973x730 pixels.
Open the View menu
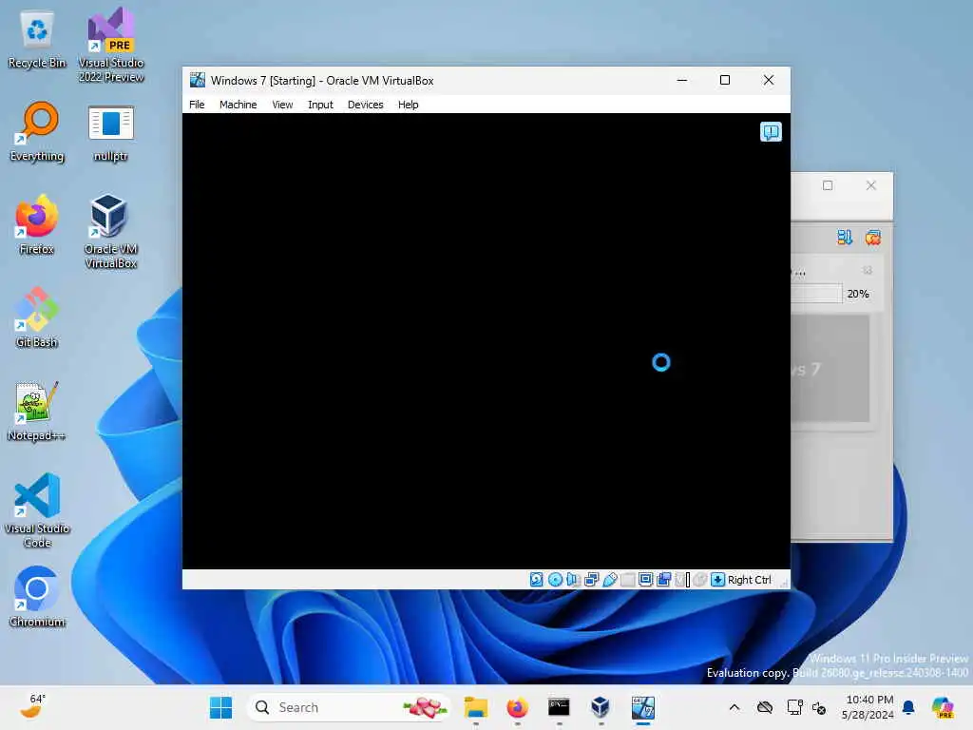282,105
